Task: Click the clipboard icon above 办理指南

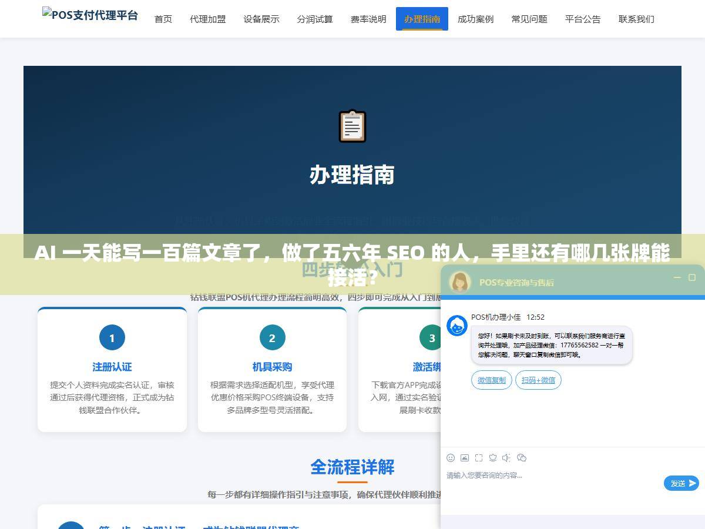Action: tap(352, 126)
